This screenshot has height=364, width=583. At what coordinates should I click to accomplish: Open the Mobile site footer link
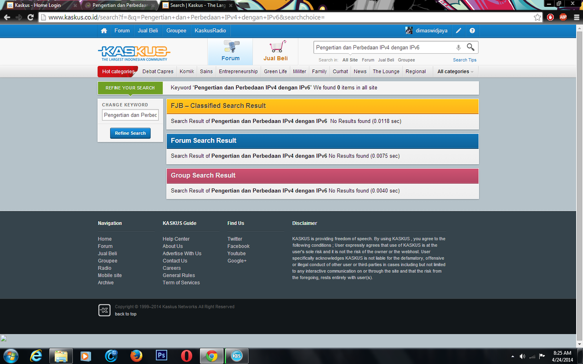[x=110, y=275]
